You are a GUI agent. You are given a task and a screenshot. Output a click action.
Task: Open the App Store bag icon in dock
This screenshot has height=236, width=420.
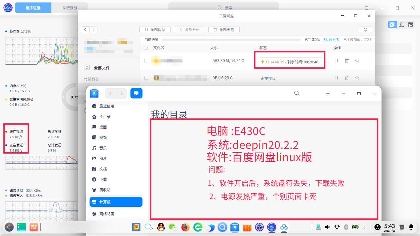[x=247, y=227]
